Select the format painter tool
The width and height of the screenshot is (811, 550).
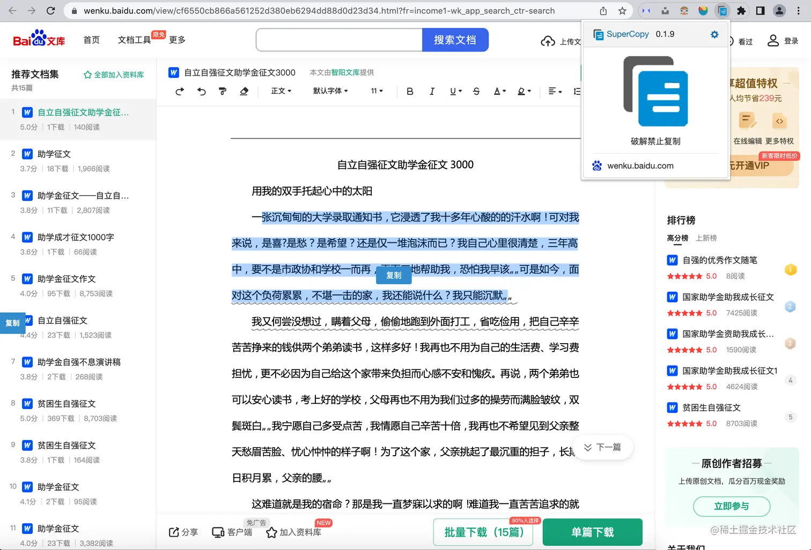pos(223,91)
